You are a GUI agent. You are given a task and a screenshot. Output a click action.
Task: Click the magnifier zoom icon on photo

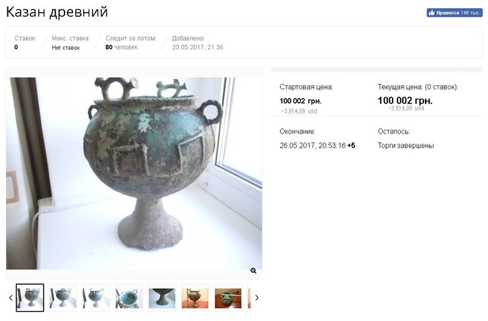[x=253, y=271]
